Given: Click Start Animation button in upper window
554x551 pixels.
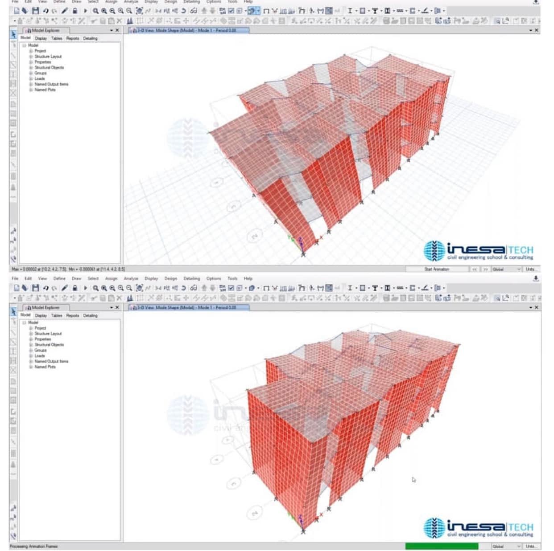Looking at the screenshot, I should point(437,269).
